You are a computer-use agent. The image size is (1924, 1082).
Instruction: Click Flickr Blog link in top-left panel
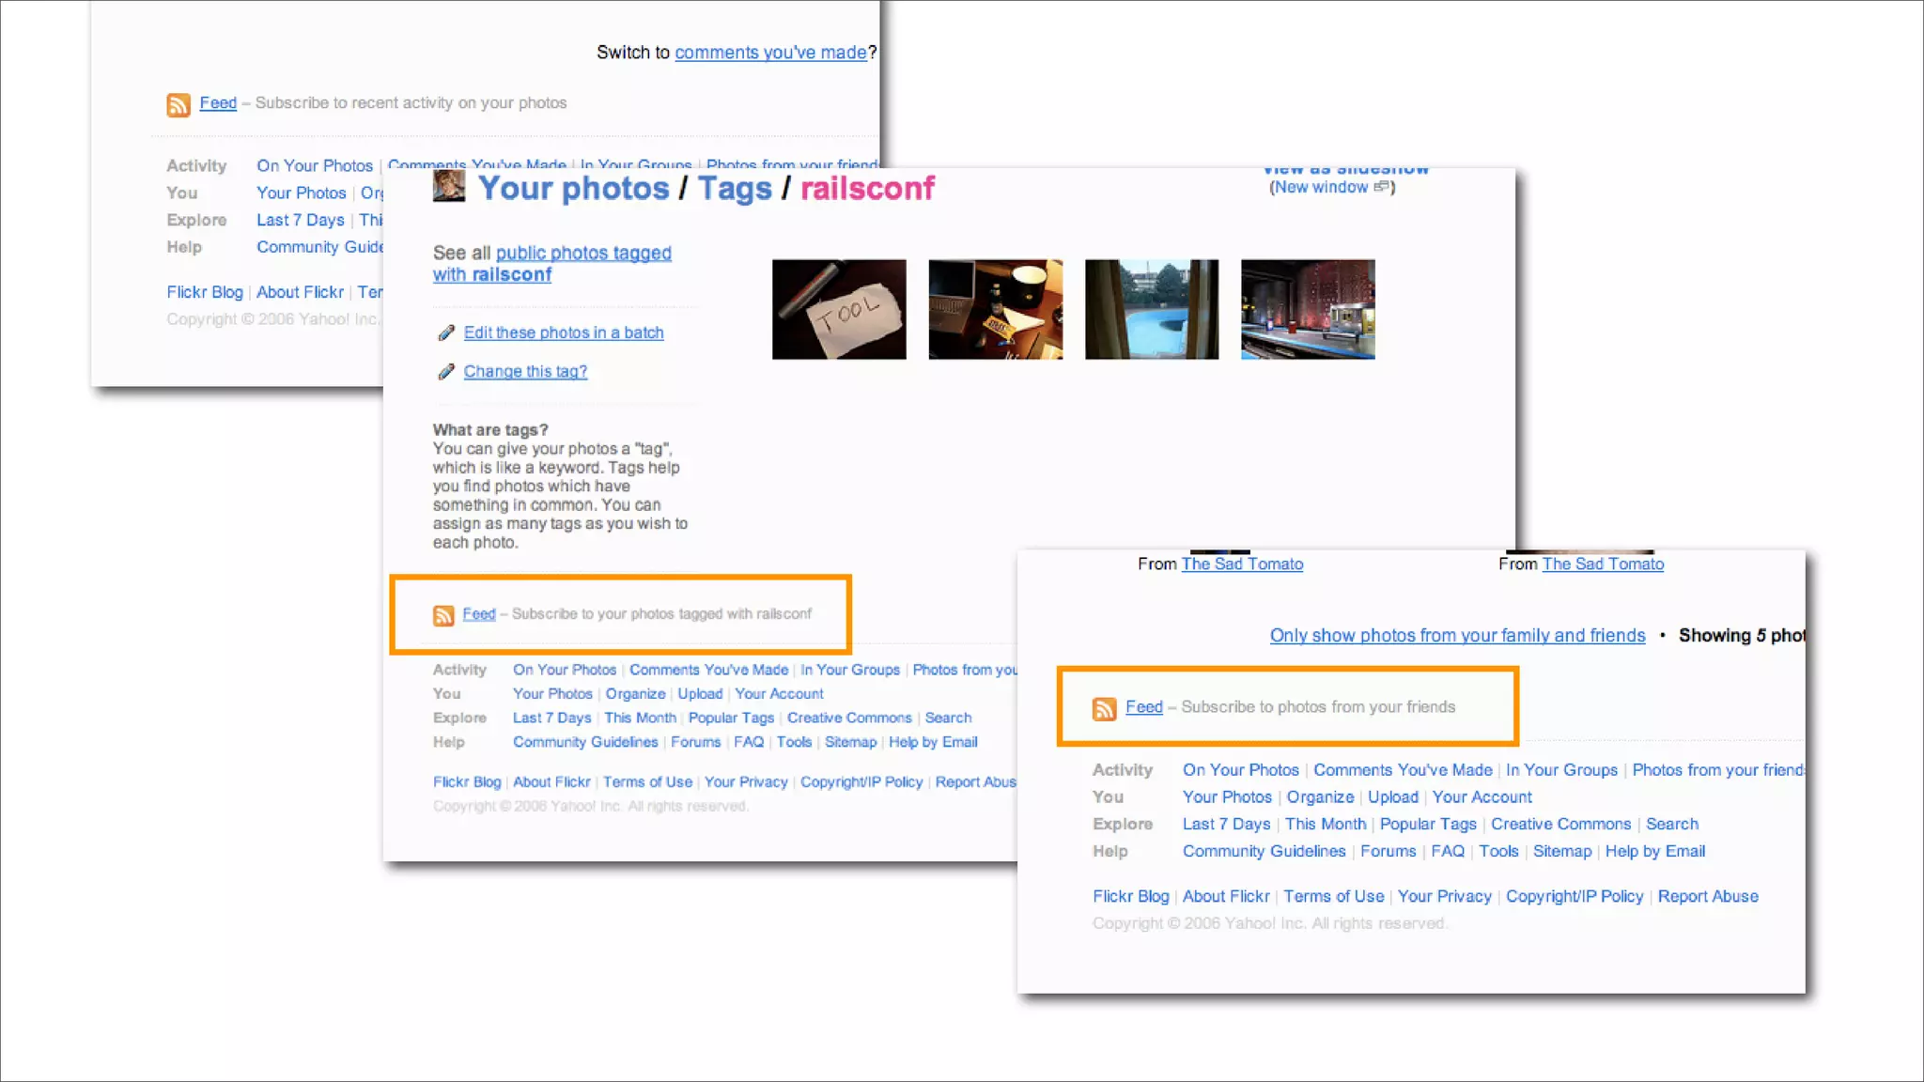(205, 292)
